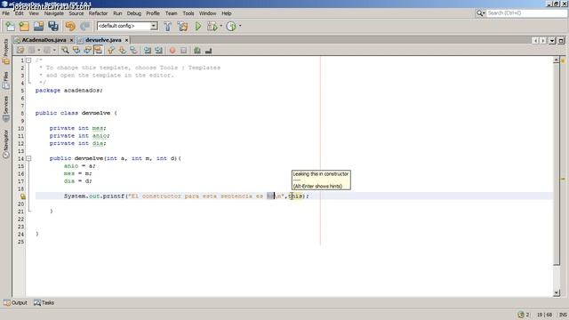Click the Undo toolbar icon
The height and width of the screenshot is (320, 569).
point(70,26)
